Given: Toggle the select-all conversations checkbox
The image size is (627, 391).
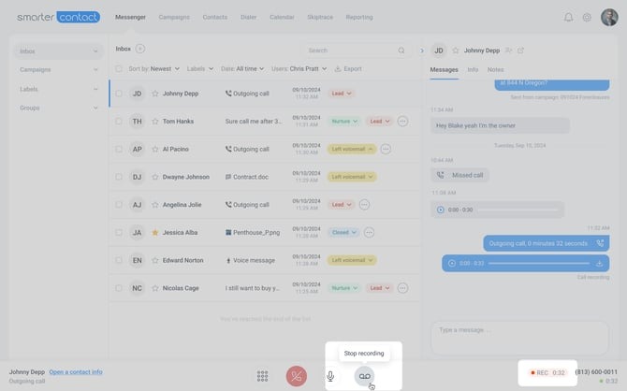Looking at the screenshot, I should coord(119,68).
